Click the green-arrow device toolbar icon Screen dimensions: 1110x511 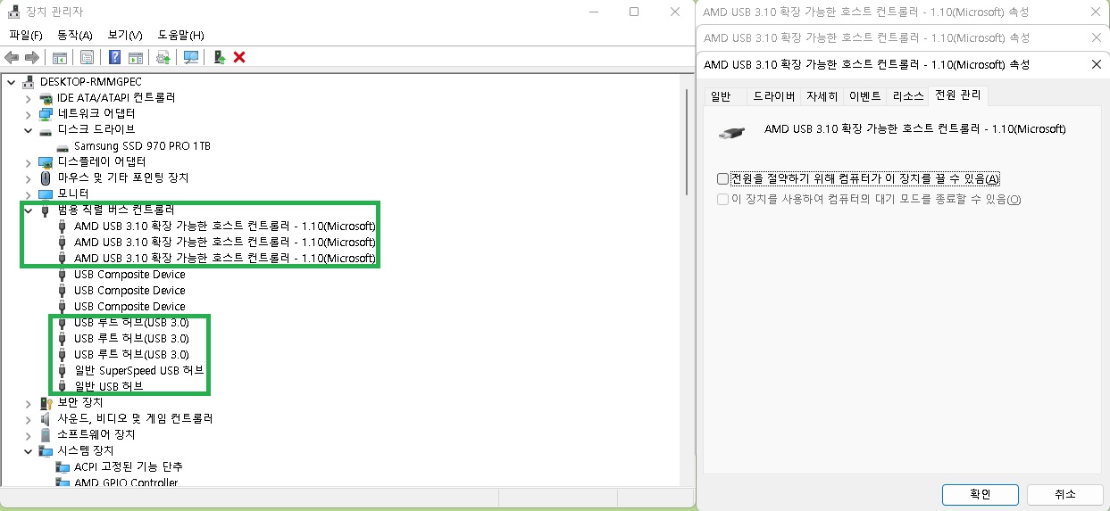click(220, 57)
